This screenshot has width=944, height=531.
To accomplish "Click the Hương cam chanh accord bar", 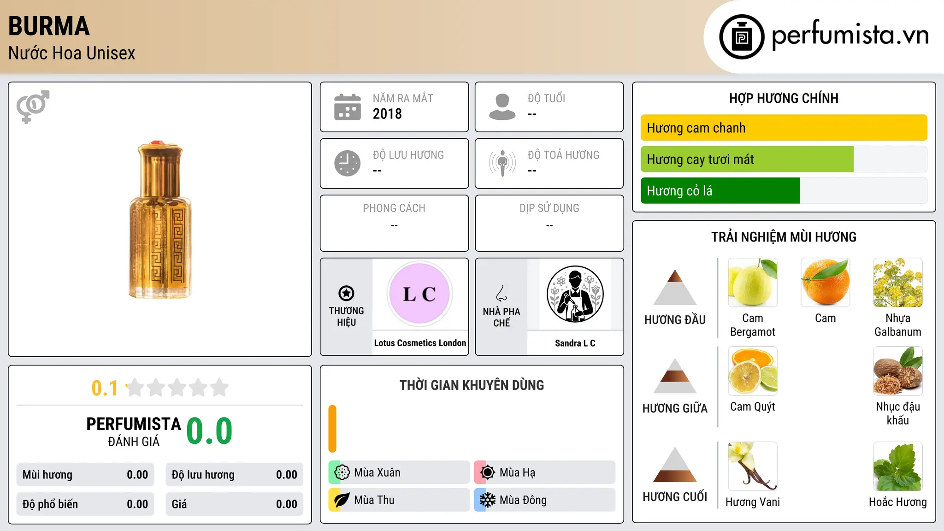I will tap(784, 128).
